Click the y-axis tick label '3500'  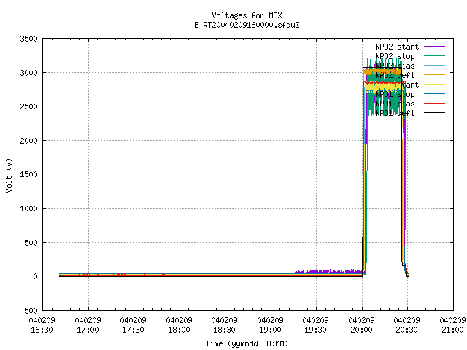coord(28,39)
